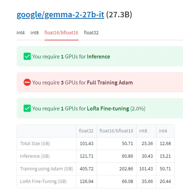Click the 'You require 1 GPUs for Inference' message
Viewport: 183px width, 192px height.
71,57
